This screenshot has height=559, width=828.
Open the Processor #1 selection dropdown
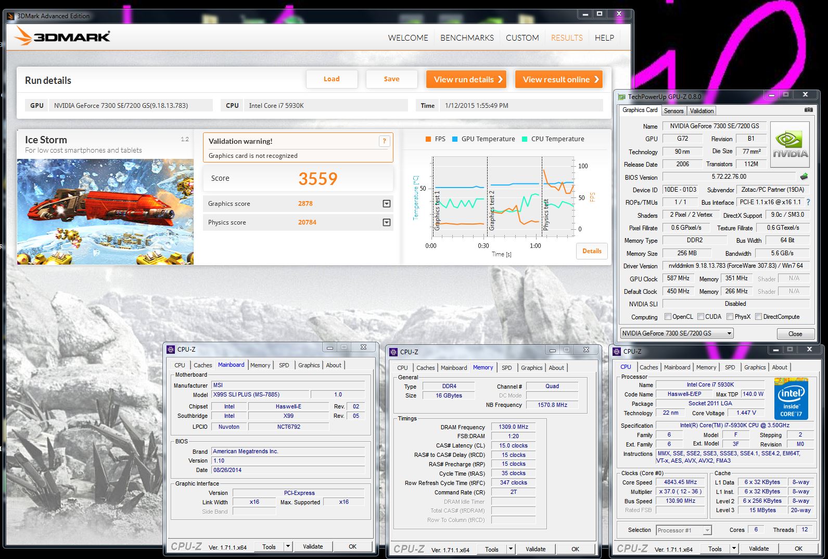[x=684, y=530]
